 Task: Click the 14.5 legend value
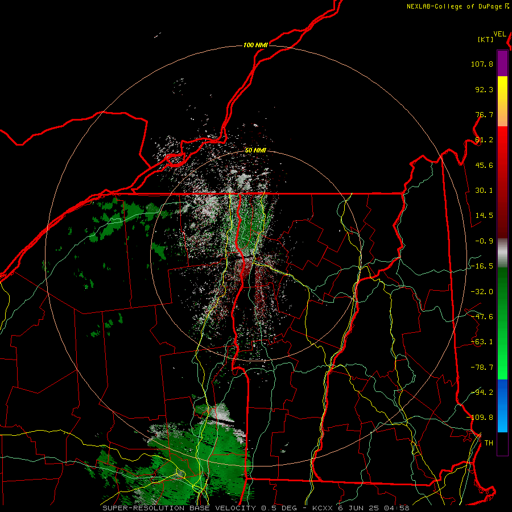coord(484,216)
